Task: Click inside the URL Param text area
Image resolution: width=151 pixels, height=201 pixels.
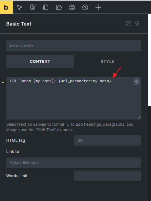Action: [x=74, y=98]
